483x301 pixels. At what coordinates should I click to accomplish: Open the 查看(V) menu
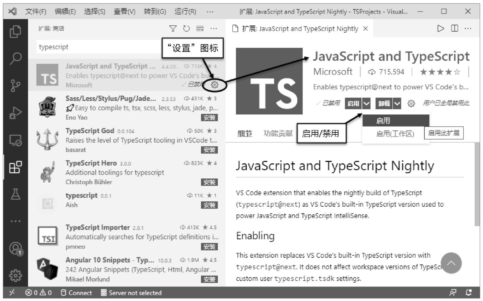point(125,12)
